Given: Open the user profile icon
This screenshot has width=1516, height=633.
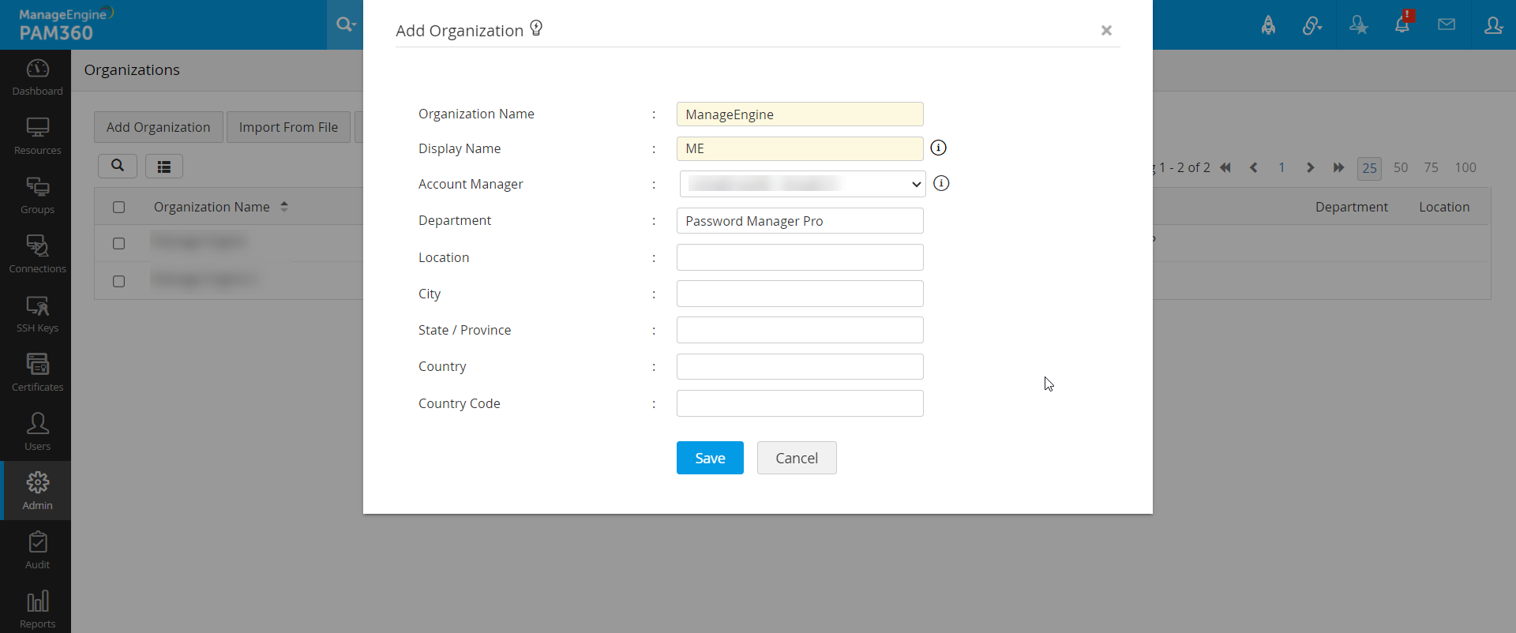Looking at the screenshot, I should [x=1493, y=25].
